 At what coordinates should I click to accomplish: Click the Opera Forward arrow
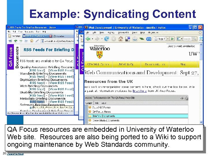click(21, 41)
